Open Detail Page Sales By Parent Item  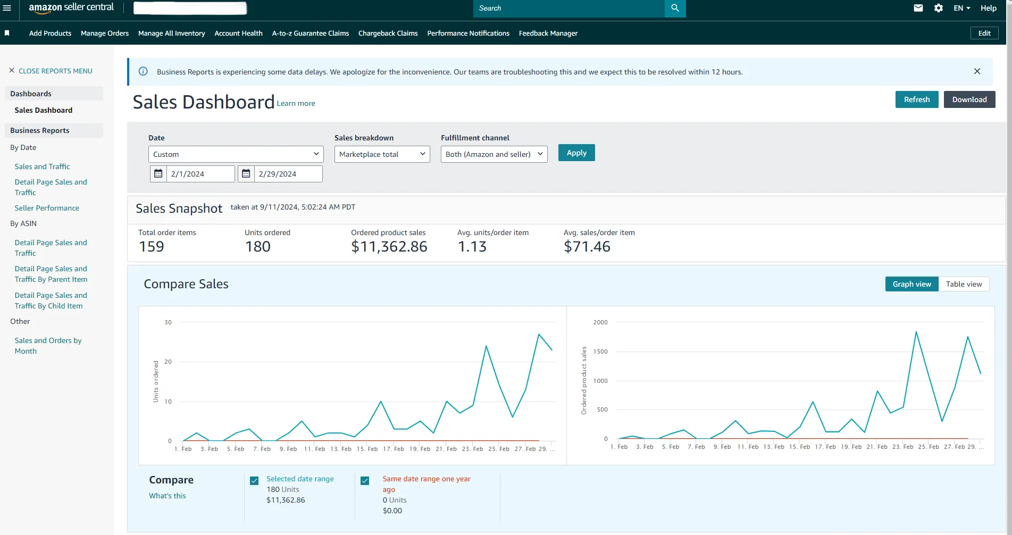click(51, 274)
